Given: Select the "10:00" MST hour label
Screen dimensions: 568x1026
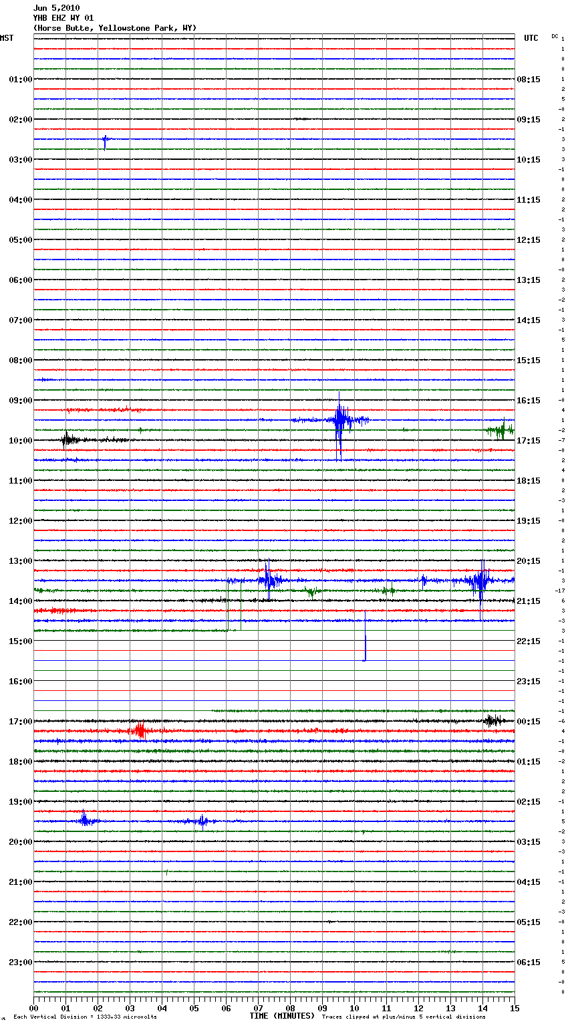Looking at the screenshot, I should coord(20,440).
